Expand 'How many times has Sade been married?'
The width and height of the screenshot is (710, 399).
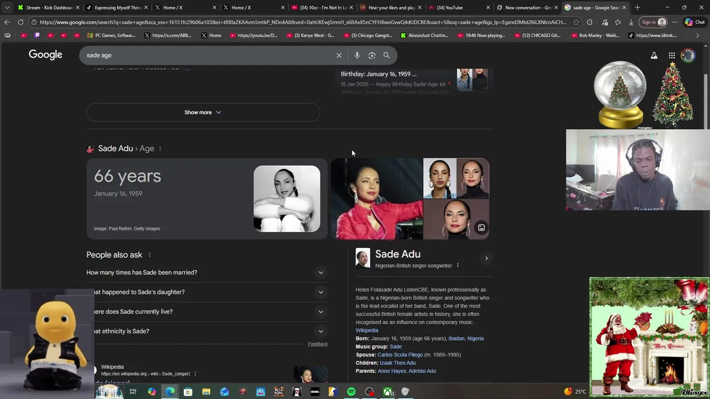pos(207,273)
